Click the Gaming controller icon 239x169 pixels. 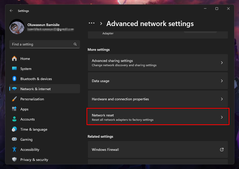point(14,139)
